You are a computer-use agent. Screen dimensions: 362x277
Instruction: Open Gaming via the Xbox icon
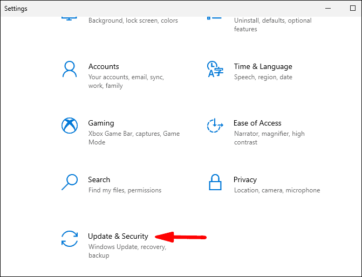(x=70, y=126)
